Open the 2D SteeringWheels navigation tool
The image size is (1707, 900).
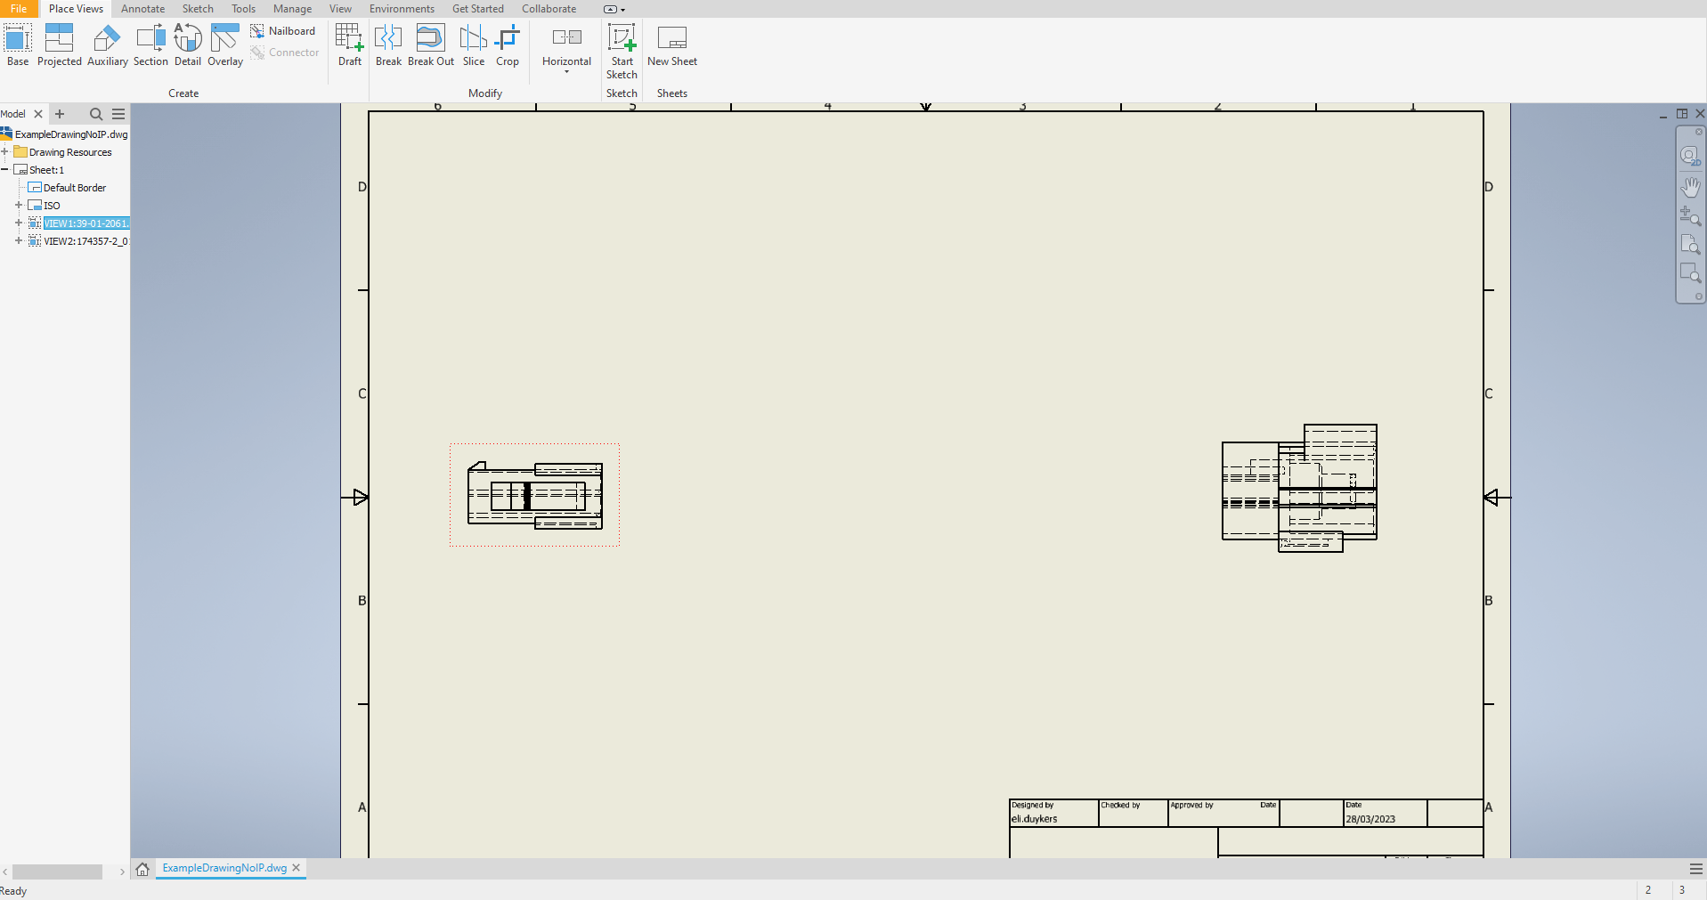1691,155
